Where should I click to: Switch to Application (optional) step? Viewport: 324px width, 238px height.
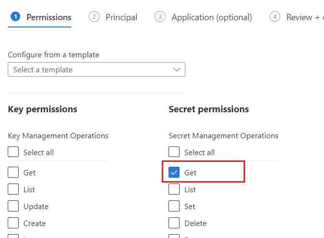[x=211, y=17]
